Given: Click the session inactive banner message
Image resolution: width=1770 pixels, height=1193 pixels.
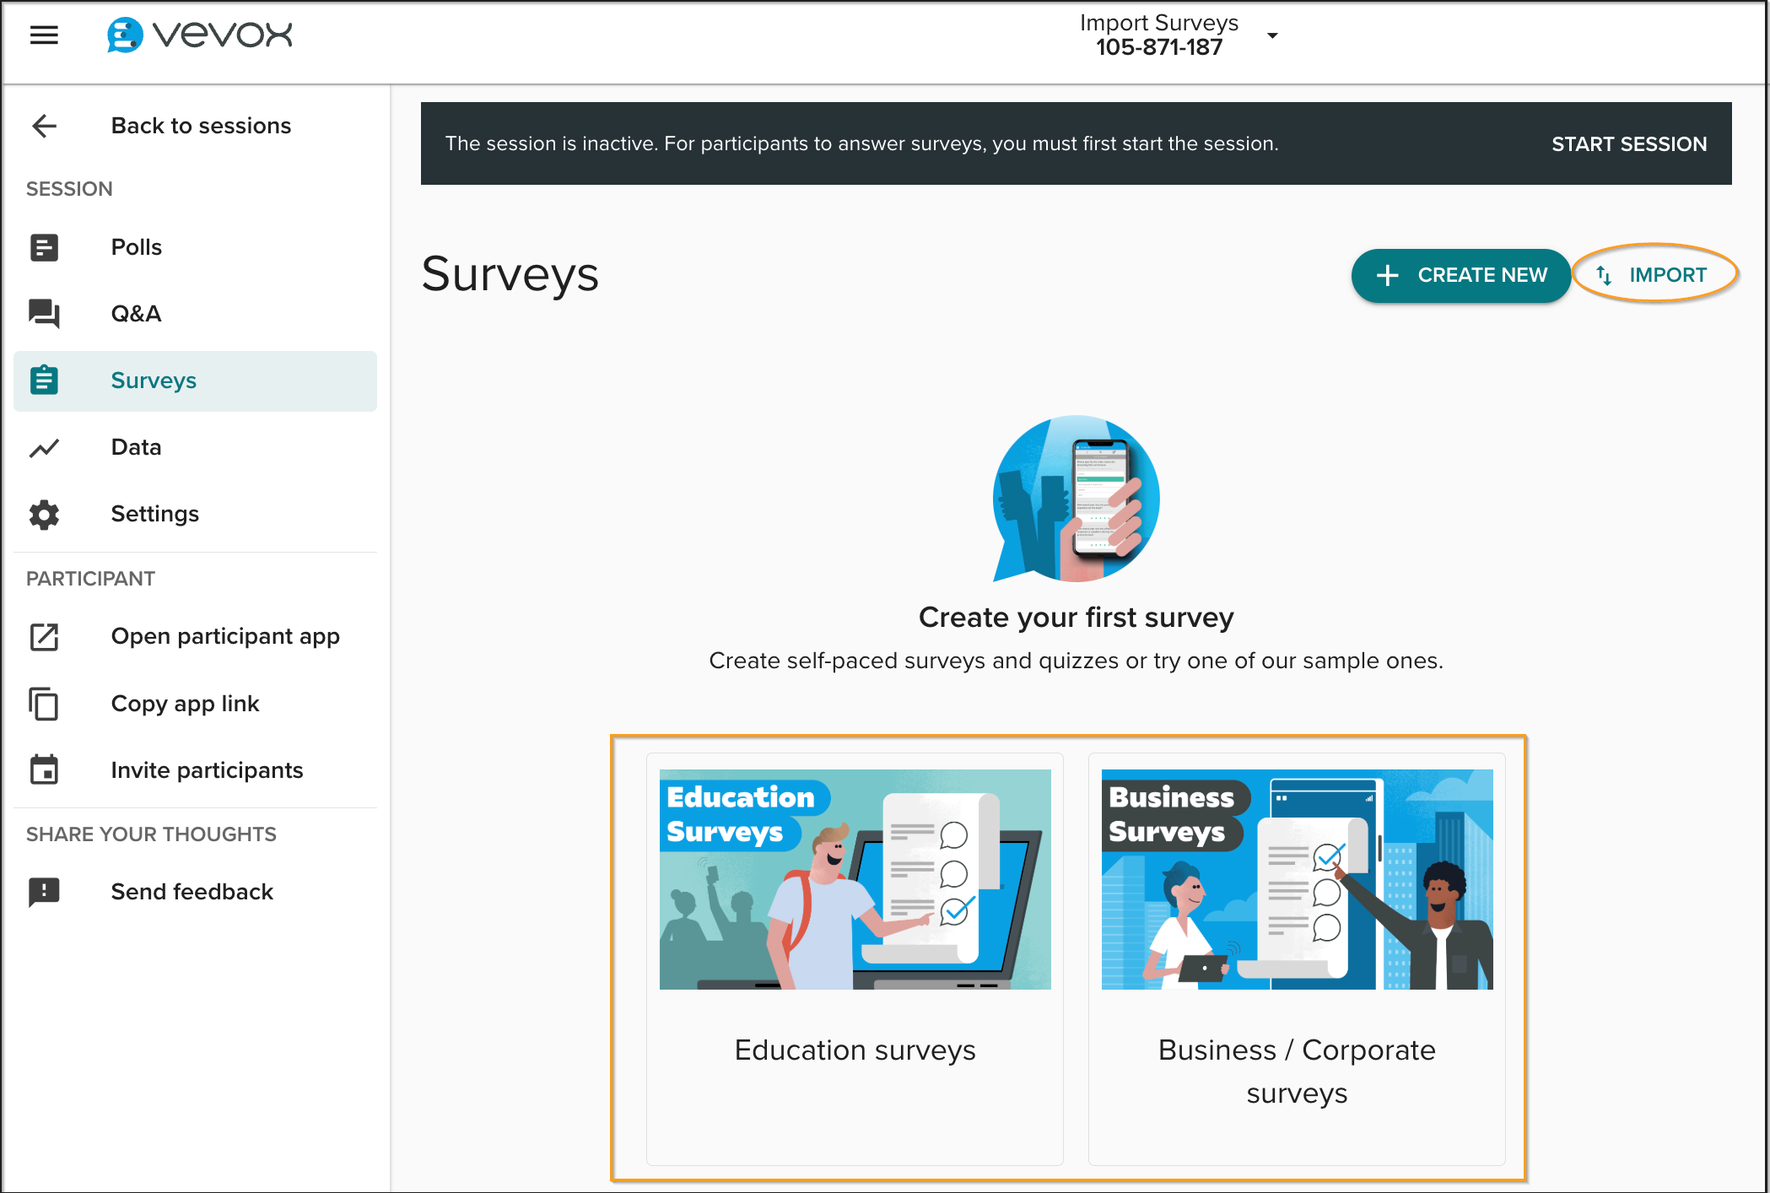Looking at the screenshot, I should click(x=862, y=144).
